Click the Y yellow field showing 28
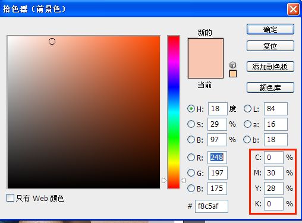This screenshot has width=302, height=223. [x=273, y=189]
